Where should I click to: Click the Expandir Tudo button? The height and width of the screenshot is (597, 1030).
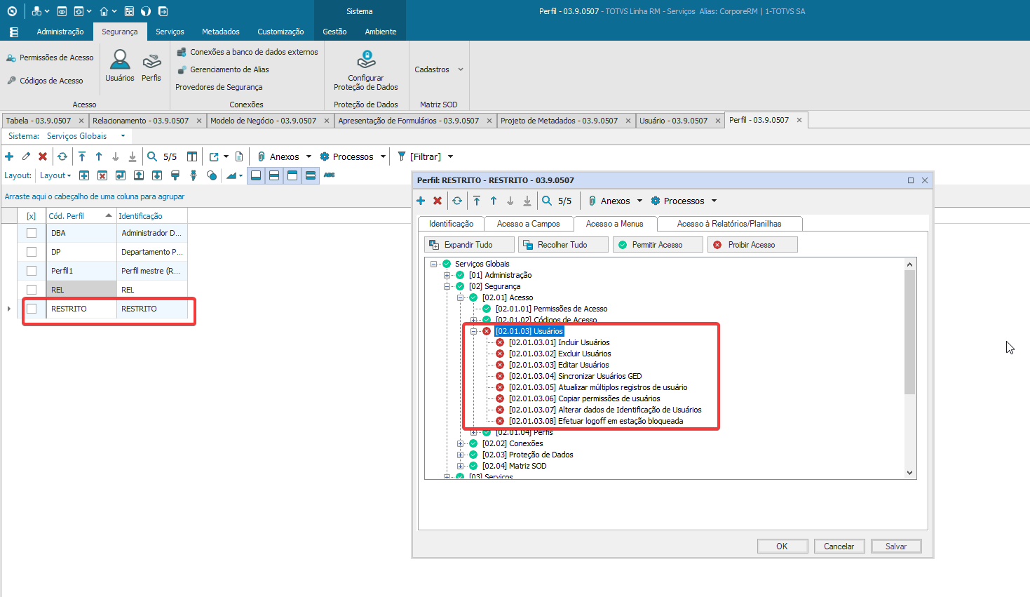click(470, 245)
